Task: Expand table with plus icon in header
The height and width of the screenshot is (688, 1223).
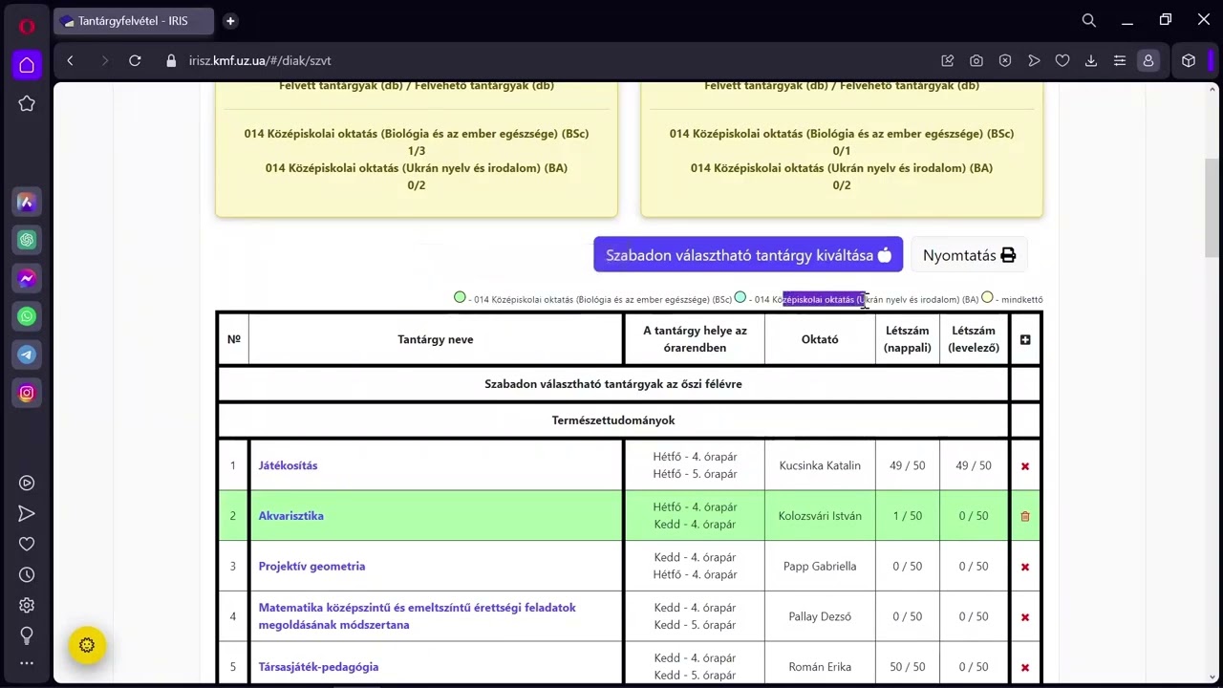Action: click(x=1025, y=339)
